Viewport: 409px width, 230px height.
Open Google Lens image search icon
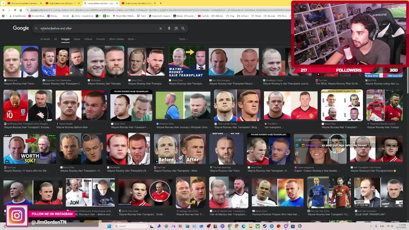(x=176, y=28)
